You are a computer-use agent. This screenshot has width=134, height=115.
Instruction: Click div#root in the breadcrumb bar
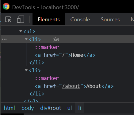pos(51,108)
